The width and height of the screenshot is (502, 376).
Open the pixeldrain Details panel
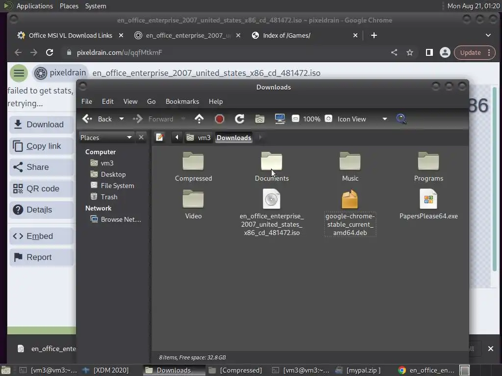(x=42, y=210)
